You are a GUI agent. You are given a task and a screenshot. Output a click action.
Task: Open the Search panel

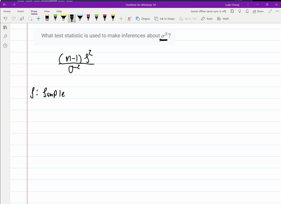click(5, 36)
